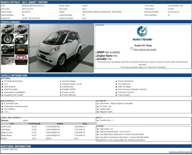192x155 pixels.
Task: Click Right Rear brand CONTINENTAL
Action: pyautogui.click(x=53, y=136)
